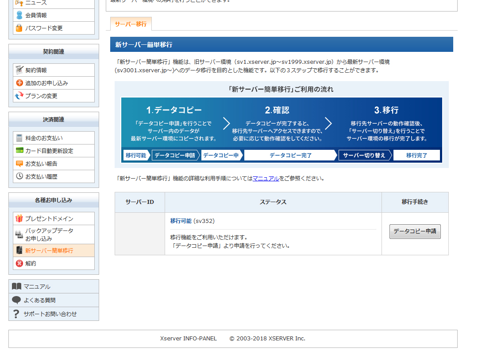The width and height of the screenshot is (478, 359).
Task: Click the ニュース item in sidebar
Action: [35, 3]
